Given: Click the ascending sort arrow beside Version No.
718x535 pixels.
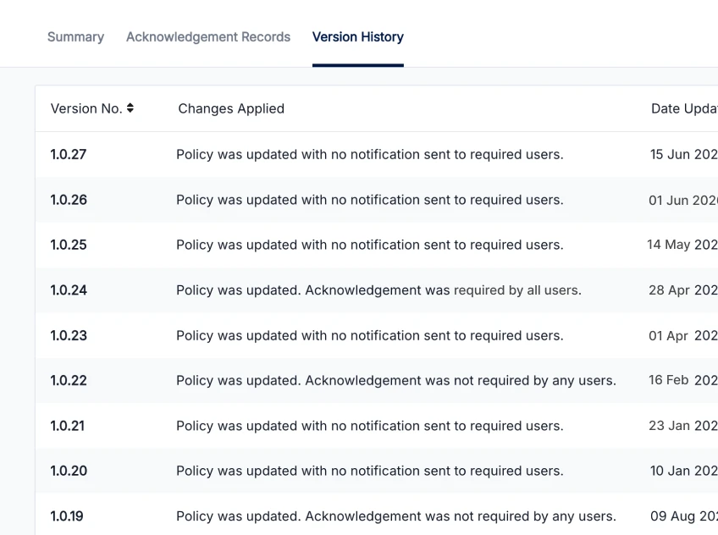Looking at the screenshot, I should tap(131, 105).
